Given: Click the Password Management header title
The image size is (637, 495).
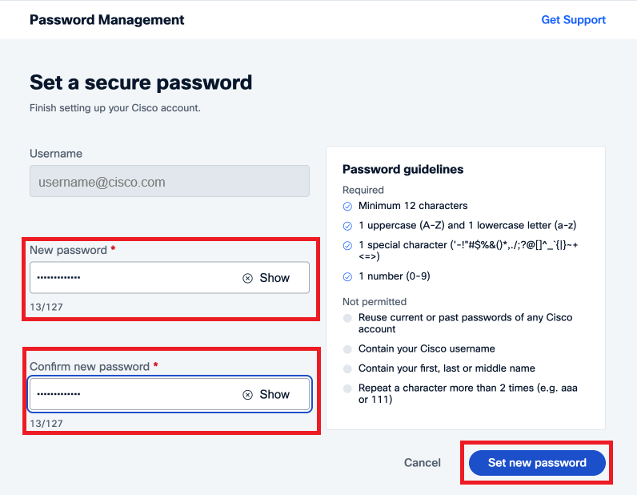Looking at the screenshot, I should click(x=106, y=20).
